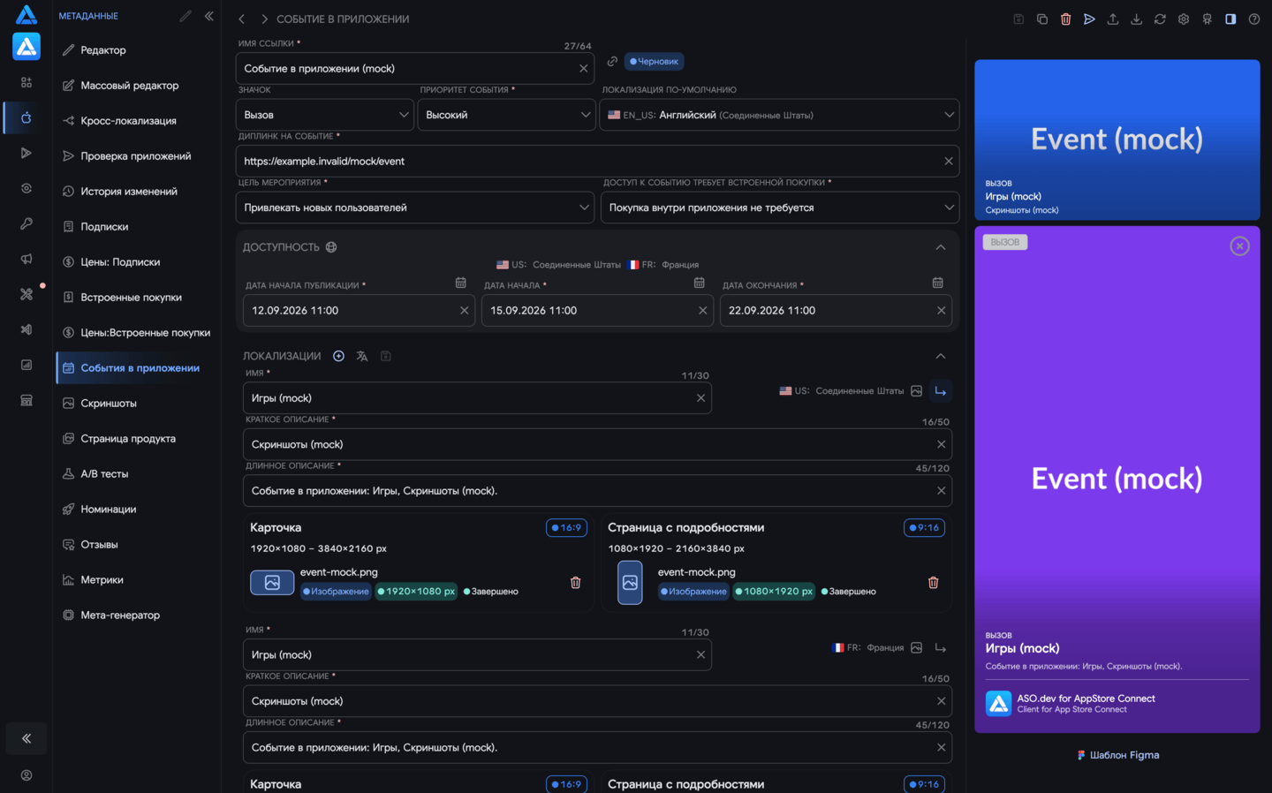Image resolution: width=1272 pixels, height=793 pixels.
Task: Click the link icon next to the reference name
Action: [612, 61]
